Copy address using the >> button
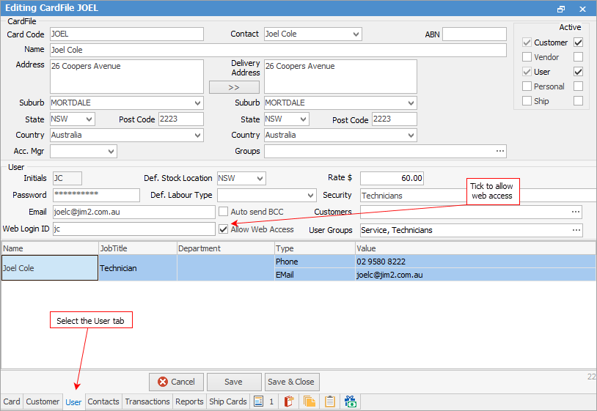Screen dimensions: 597x411 tap(234, 87)
